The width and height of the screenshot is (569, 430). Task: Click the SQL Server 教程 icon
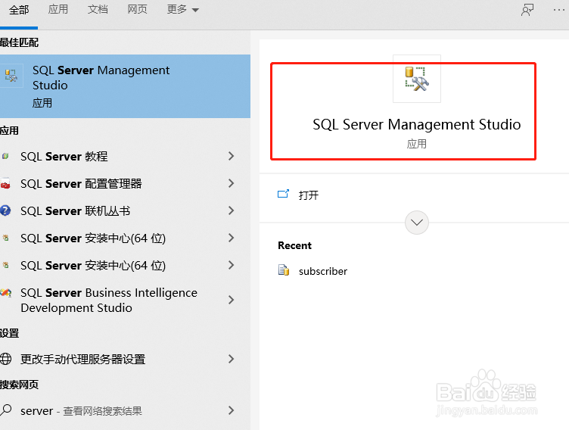(x=6, y=157)
